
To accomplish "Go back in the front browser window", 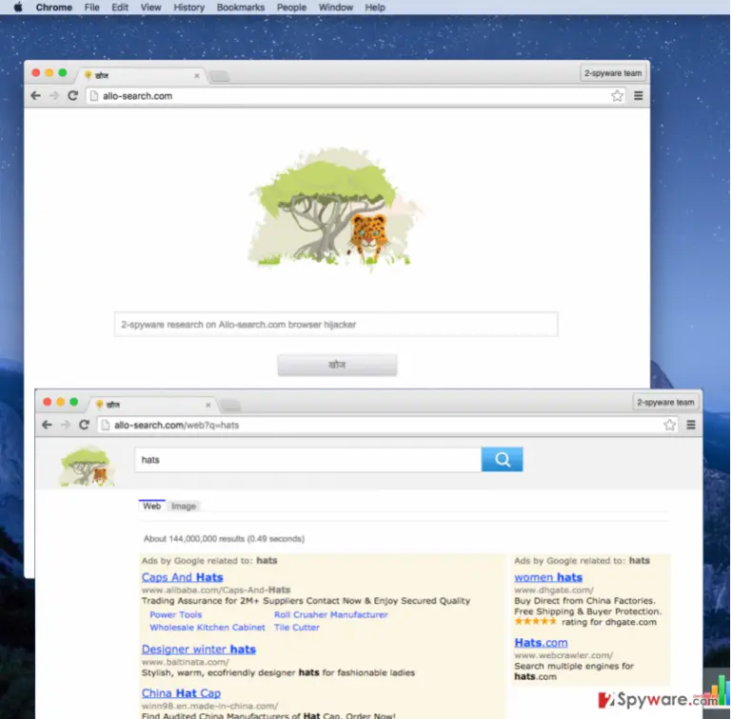I will (47, 425).
